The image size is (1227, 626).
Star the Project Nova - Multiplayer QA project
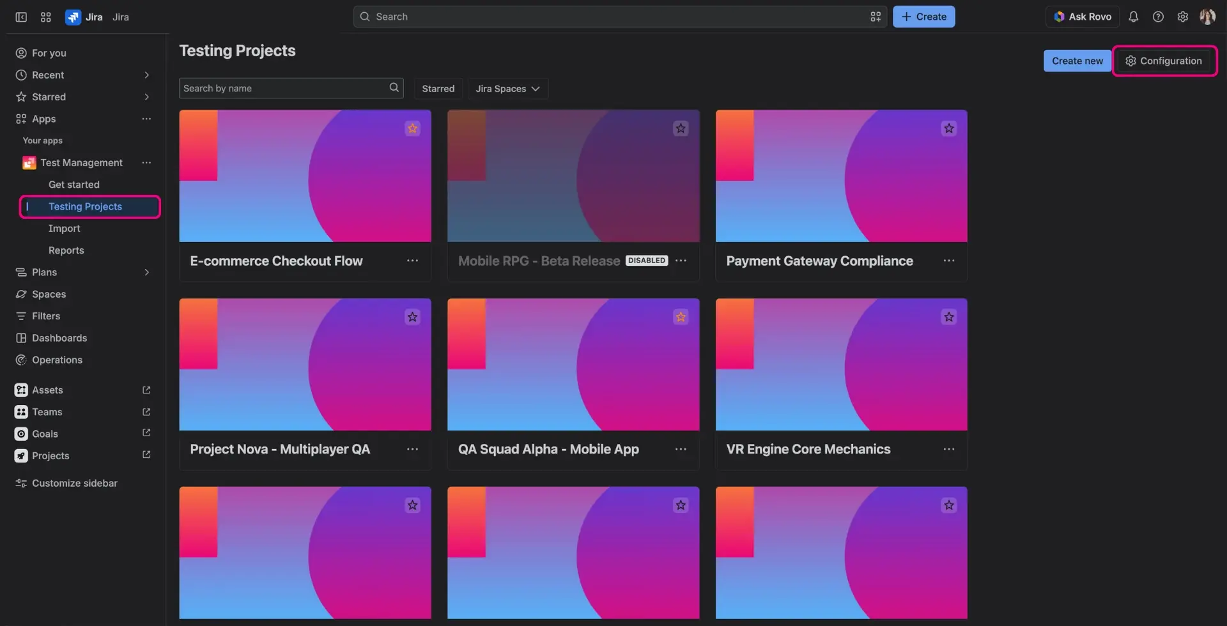click(x=413, y=317)
